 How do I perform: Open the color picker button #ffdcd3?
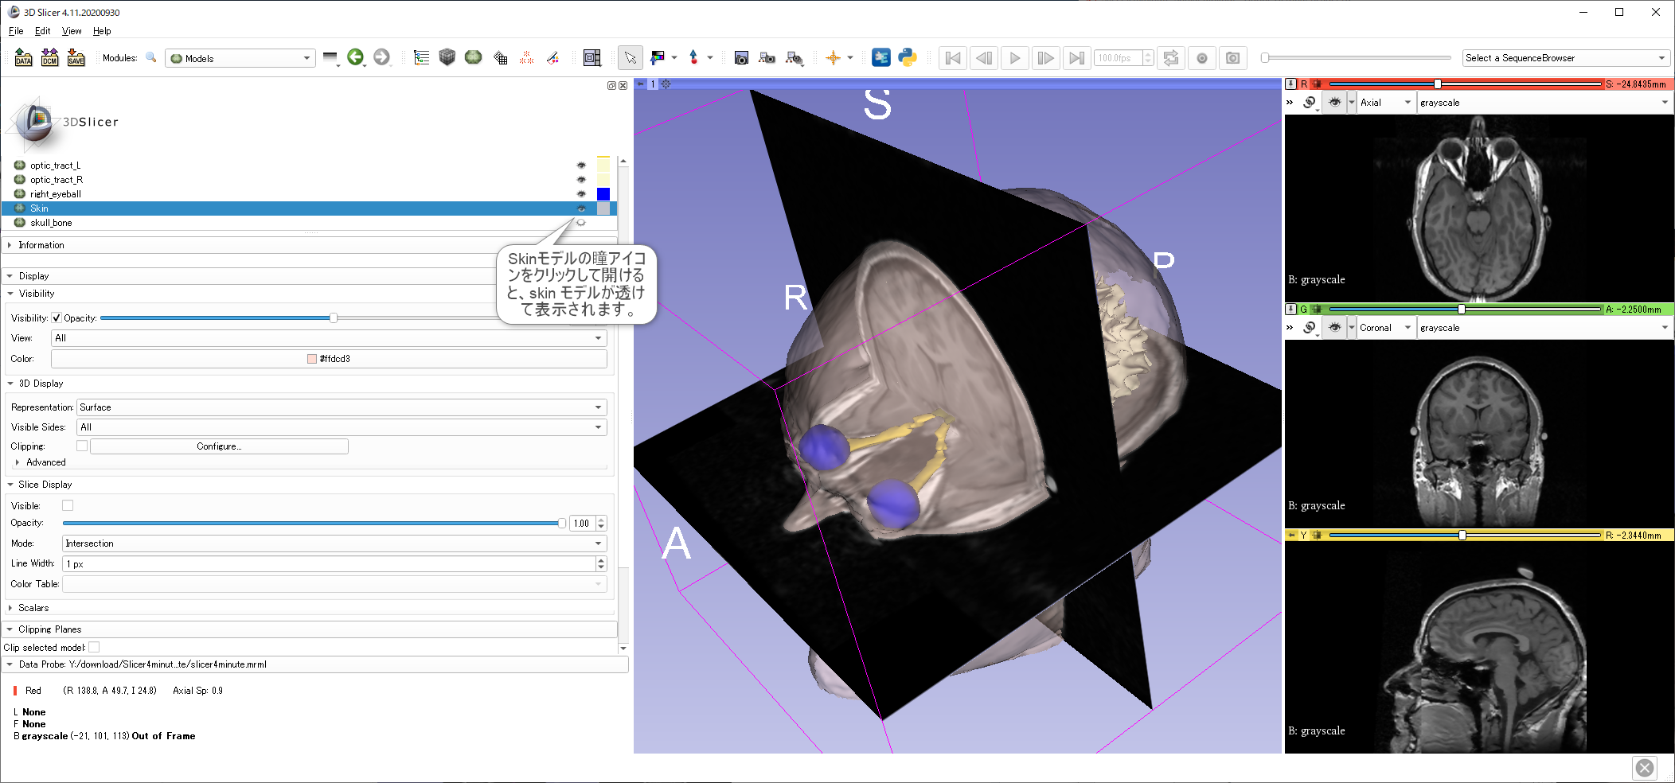[x=329, y=359]
